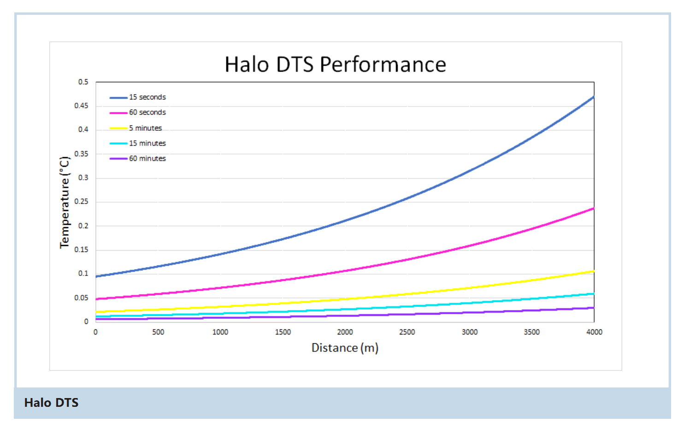The height and width of the screenshot is (434, 684).
Task: Click the 0.15 value on the temperature axis
Action: tap(81, 250)
